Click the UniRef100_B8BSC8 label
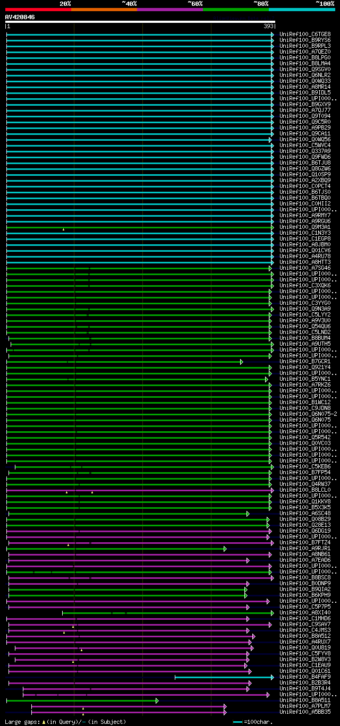340x726 pixels. coord(305,577)
